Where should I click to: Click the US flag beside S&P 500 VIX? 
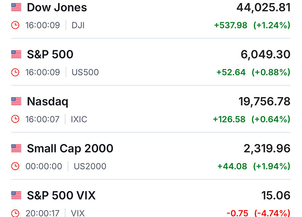tap(16, 195)
